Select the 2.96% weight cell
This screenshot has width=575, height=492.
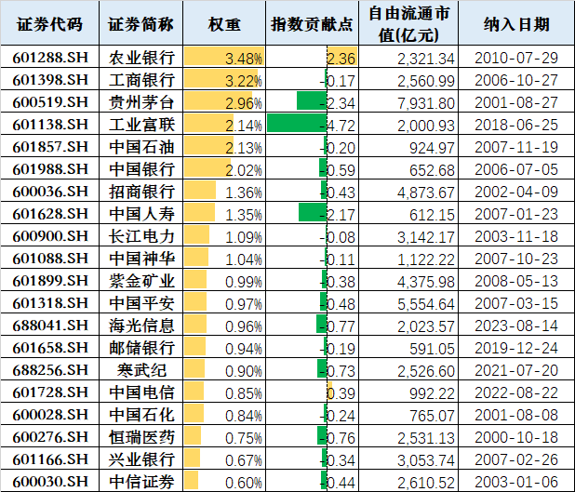(224, 101)
